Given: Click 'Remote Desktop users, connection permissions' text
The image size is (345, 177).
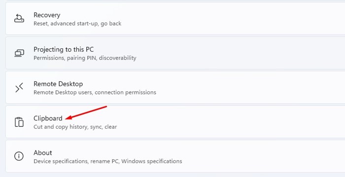Looking at the screenshot, I should (x=95, y=92).
